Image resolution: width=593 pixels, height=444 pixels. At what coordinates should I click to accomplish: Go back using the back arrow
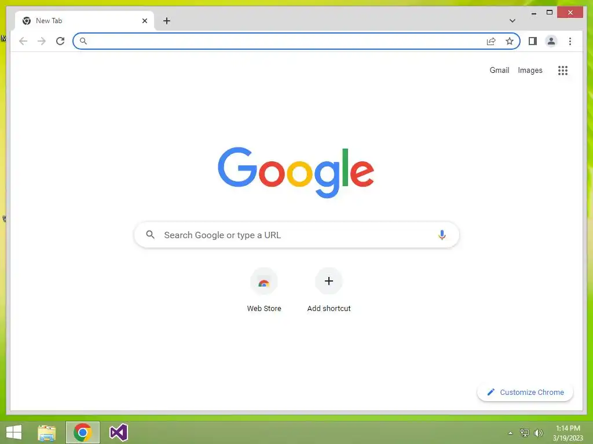pyautogui.click(x=23, y=41)
